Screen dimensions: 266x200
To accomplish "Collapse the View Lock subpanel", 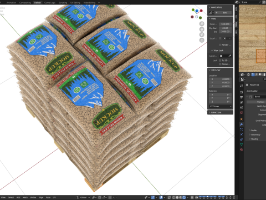I will click(212, 51).
